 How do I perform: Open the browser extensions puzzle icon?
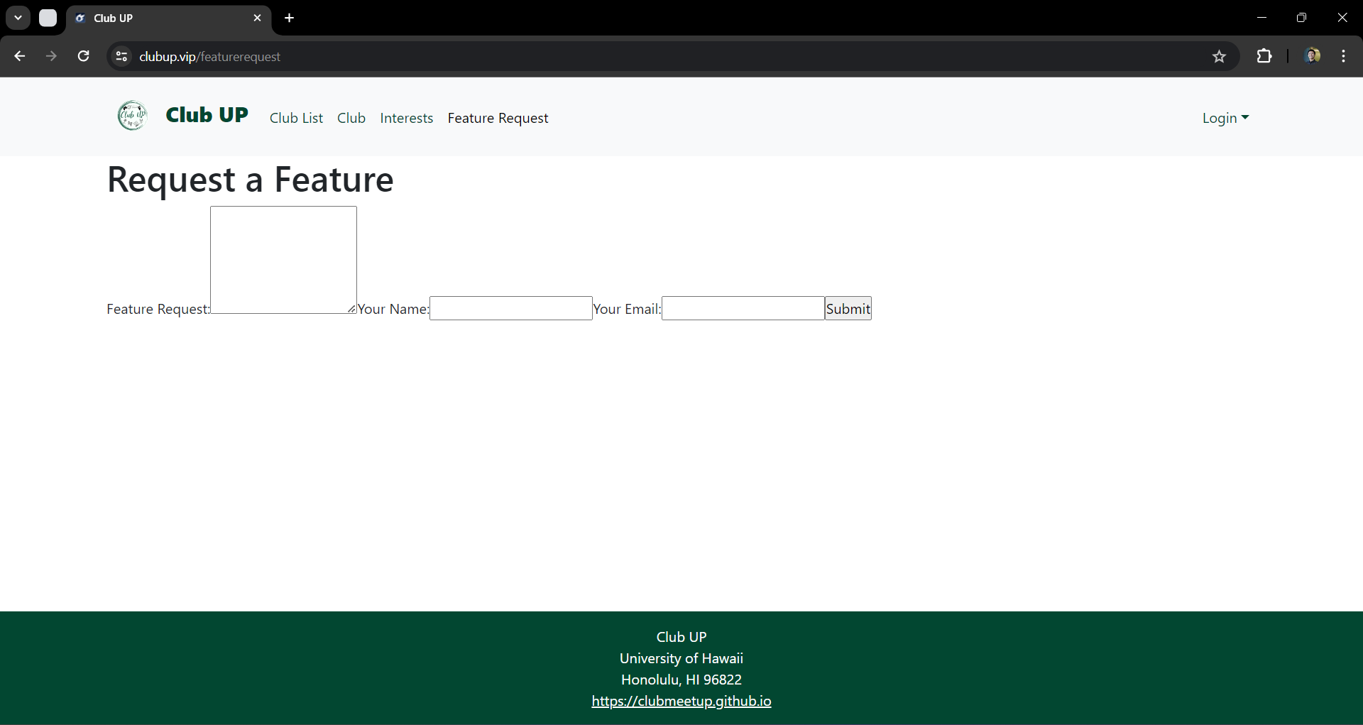[x=1264, y=56]
